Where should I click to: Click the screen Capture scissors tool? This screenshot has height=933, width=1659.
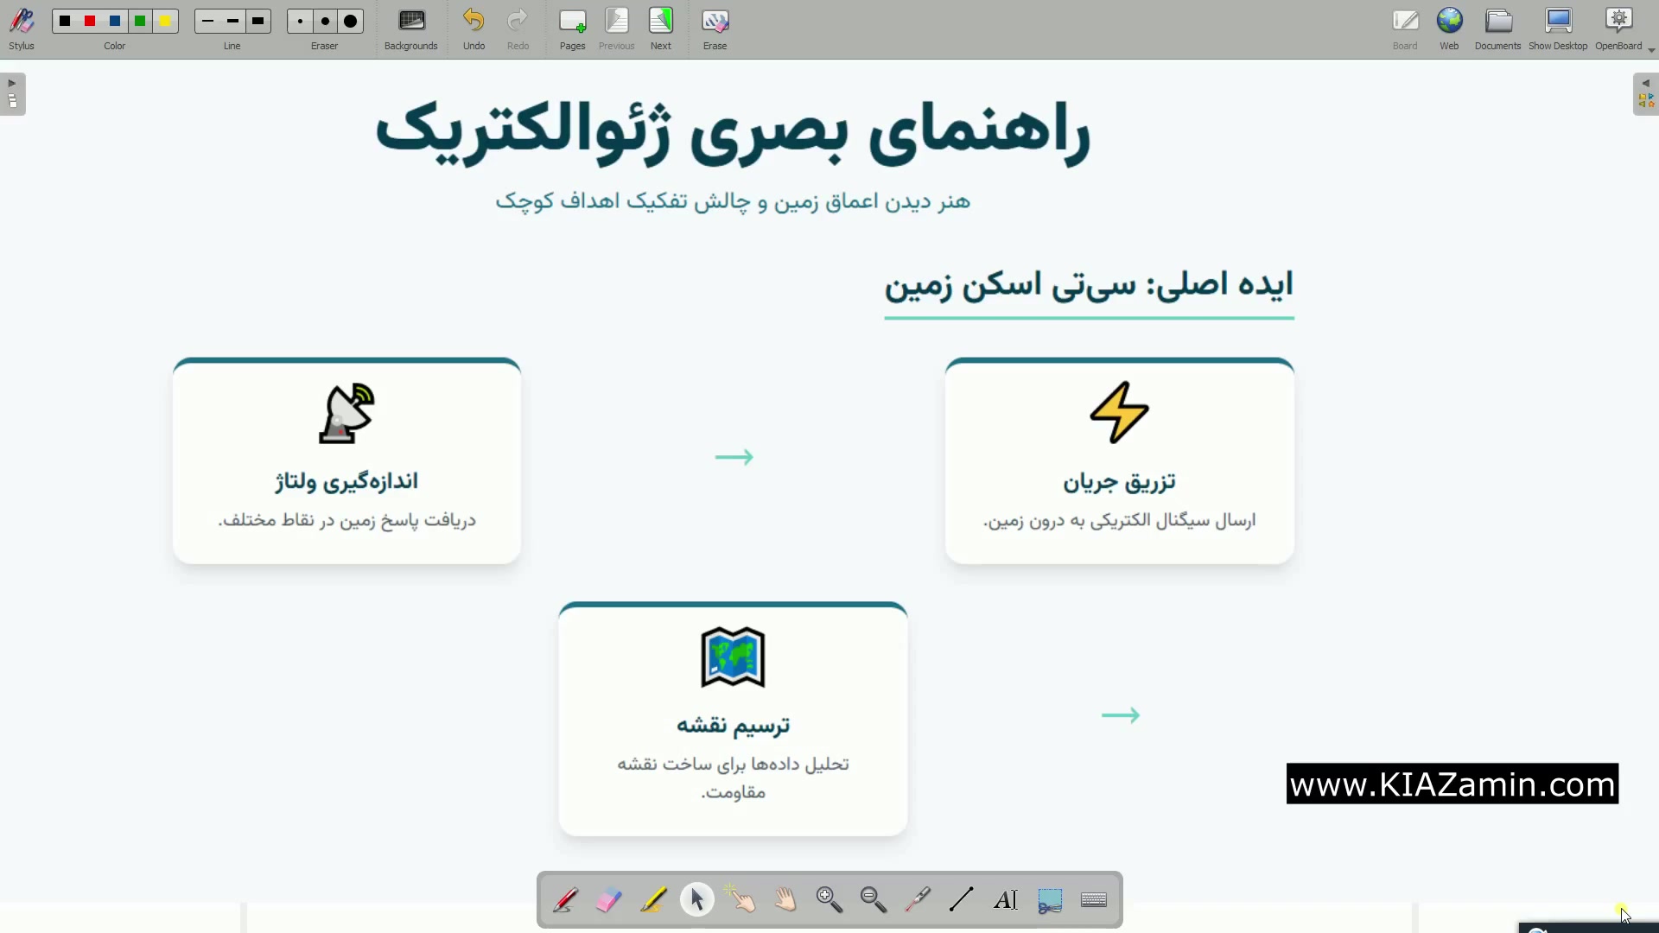point(1050,900)
